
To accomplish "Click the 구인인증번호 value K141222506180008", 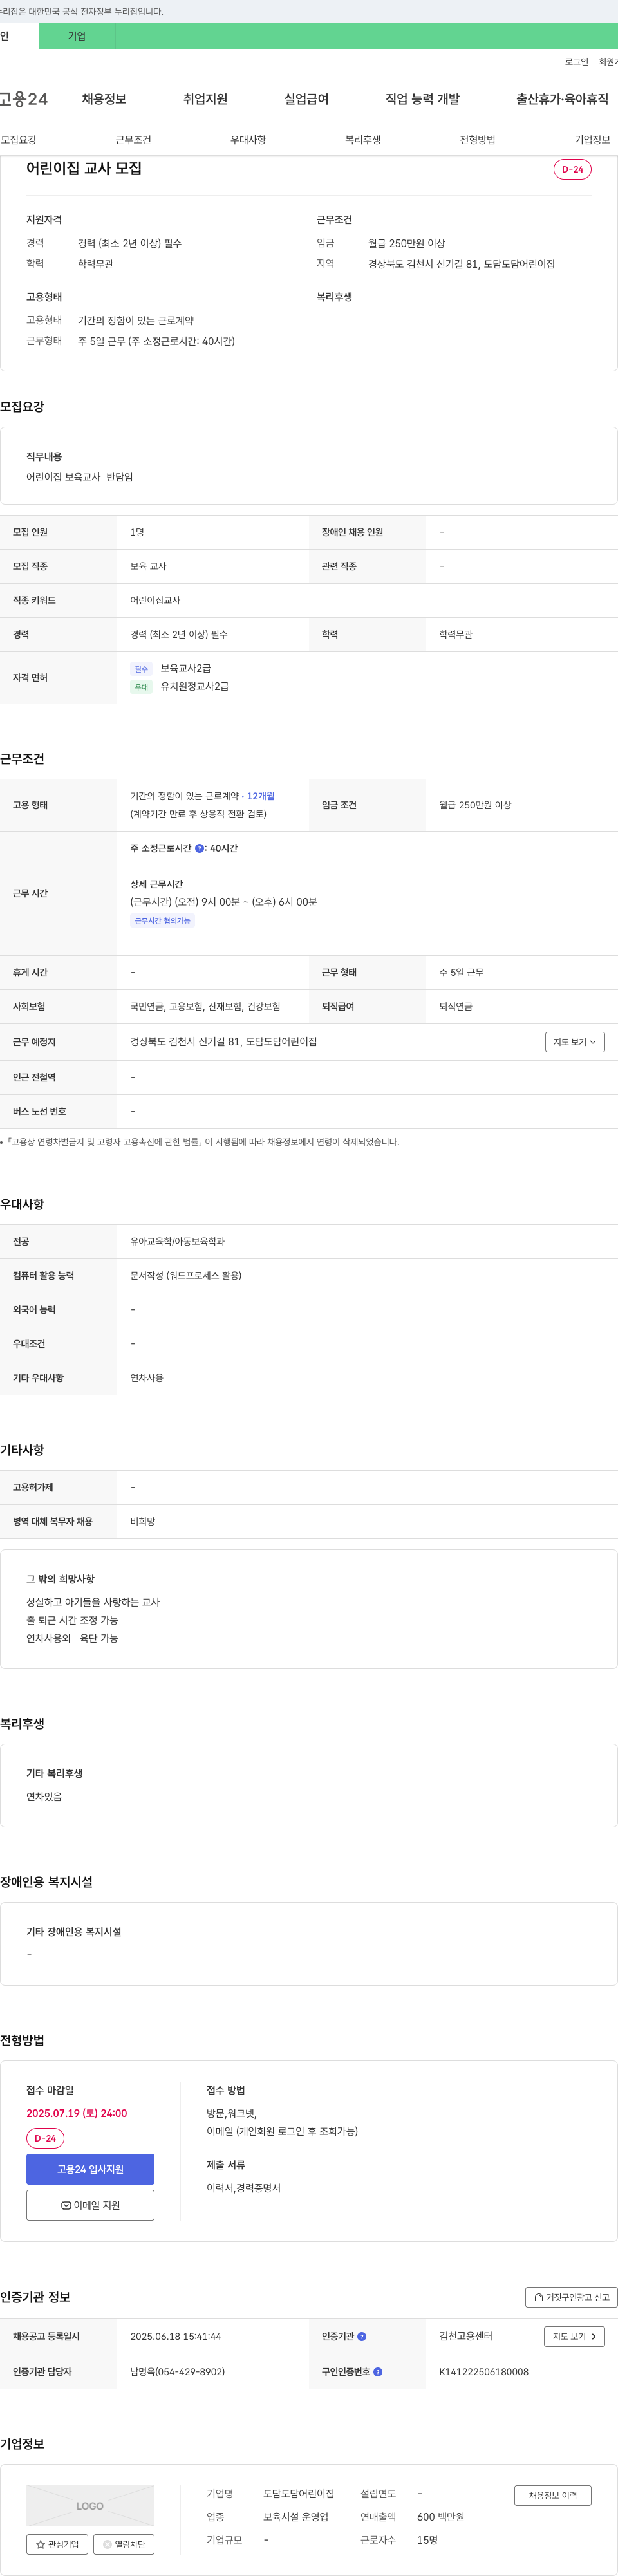I will coord(484,2372).
